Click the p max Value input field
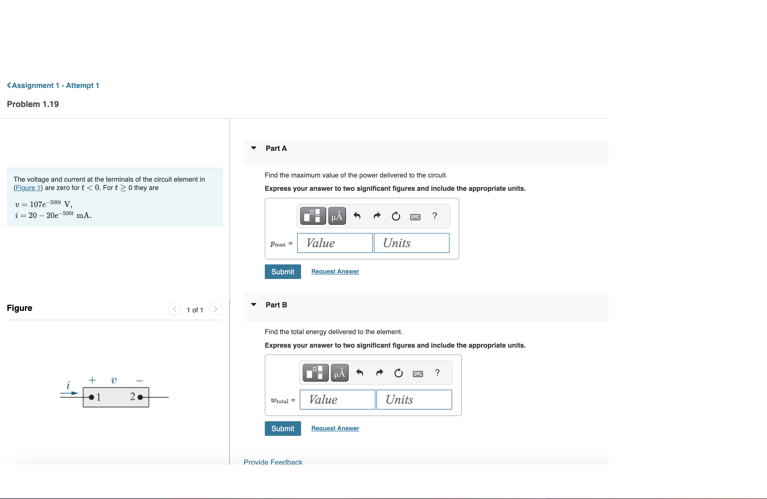This screenshot has width=767, height=499. click(x=335, y=243)
